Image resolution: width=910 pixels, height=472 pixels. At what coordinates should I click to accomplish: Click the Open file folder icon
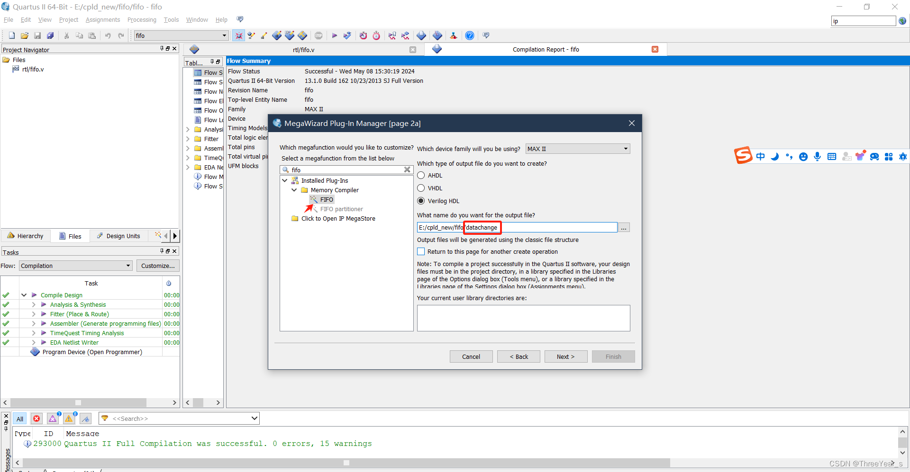25,36
